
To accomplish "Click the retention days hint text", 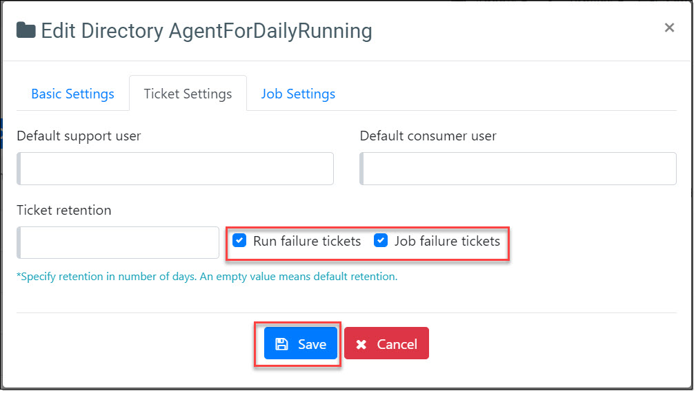I will 207,277.
